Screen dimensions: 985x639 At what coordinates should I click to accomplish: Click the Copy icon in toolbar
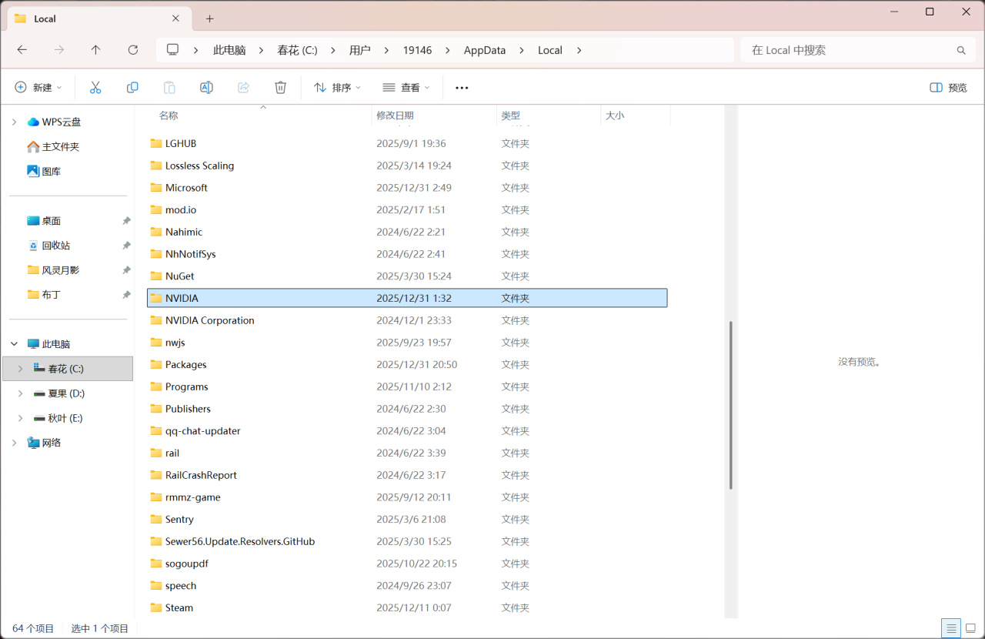tap(132, 88)
